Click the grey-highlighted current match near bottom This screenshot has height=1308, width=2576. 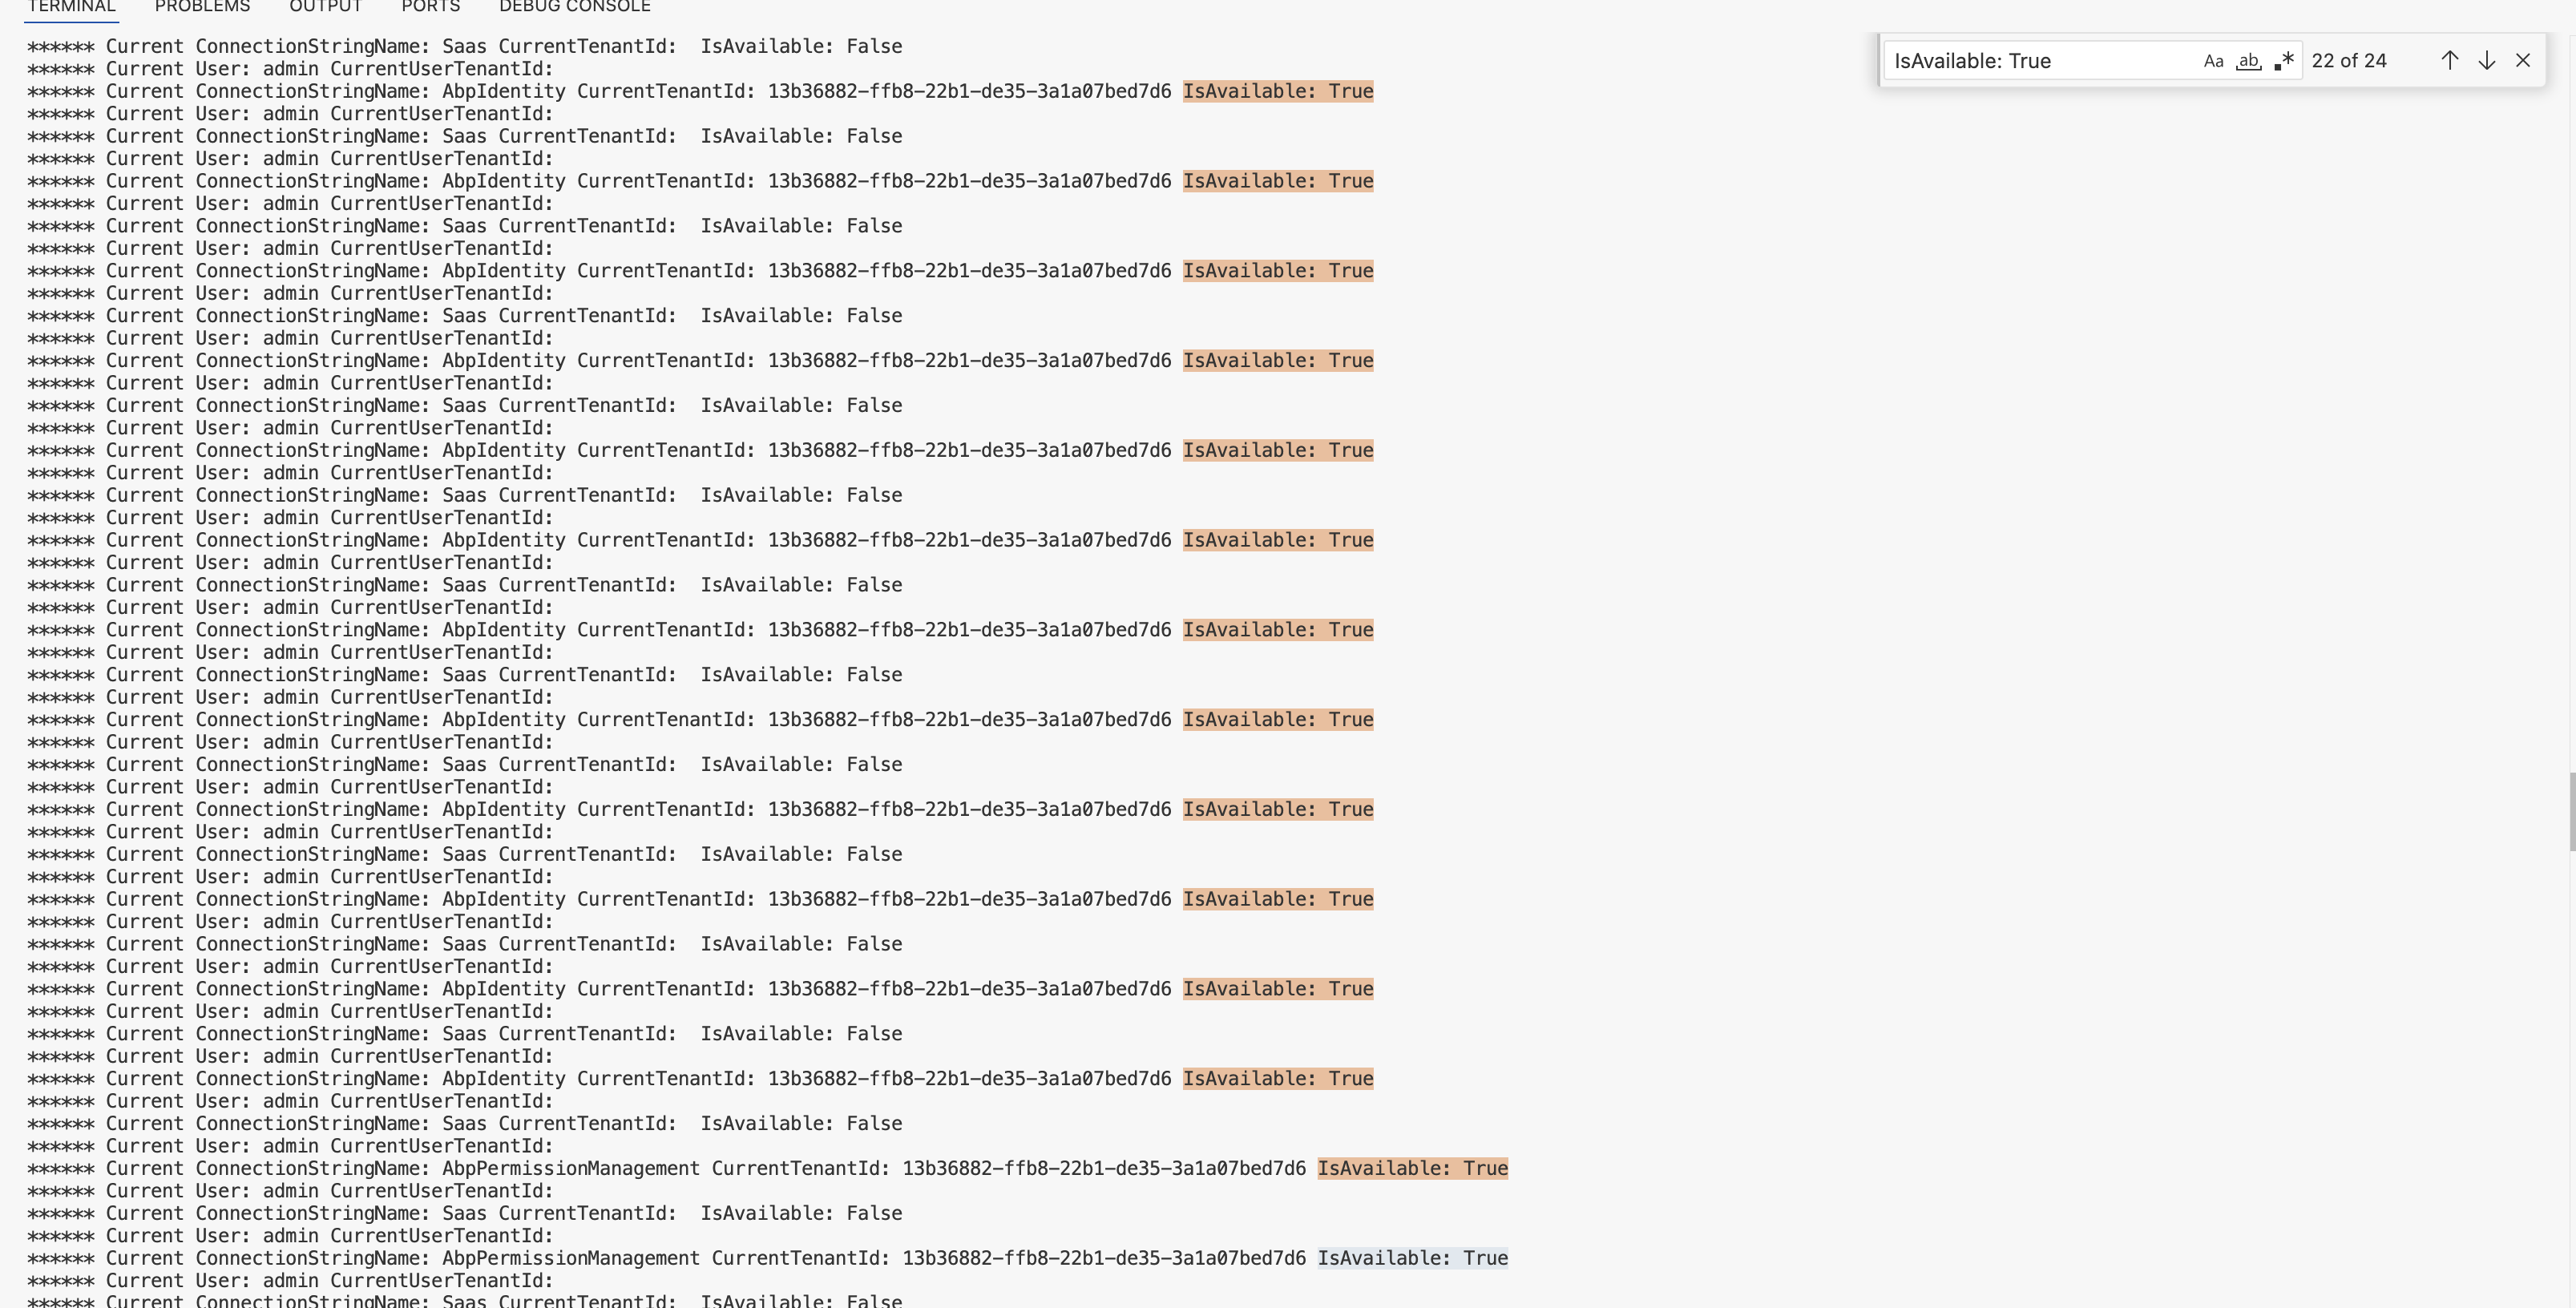[x=1412, y=1258]
